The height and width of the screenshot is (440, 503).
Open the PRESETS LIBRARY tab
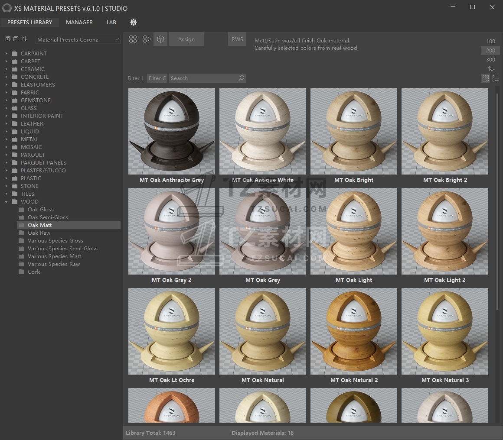pyautogui.click(x=29, y=22)
